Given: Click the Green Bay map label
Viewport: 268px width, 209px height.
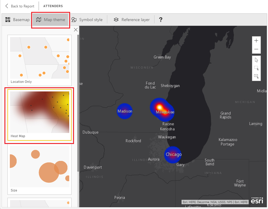Looking at the screenshot, I should click(162, 57).
